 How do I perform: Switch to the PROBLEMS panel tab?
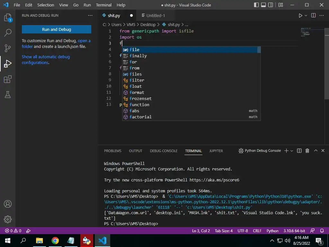113,151
